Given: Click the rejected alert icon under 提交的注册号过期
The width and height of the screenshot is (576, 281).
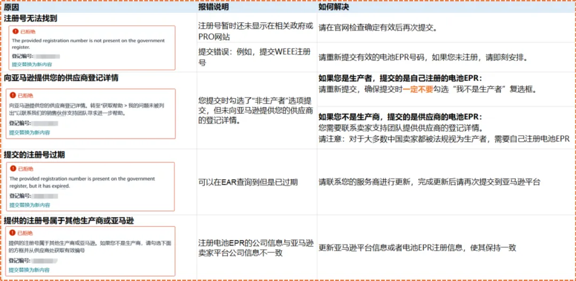Looking at the screenshot, I should click(13, 168).
